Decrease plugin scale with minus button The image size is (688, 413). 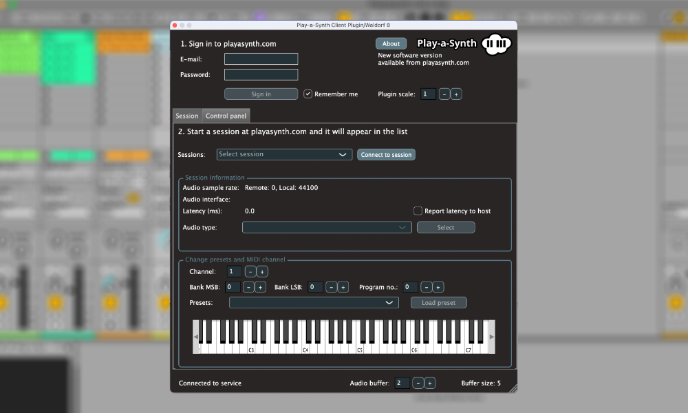(444, 94)
